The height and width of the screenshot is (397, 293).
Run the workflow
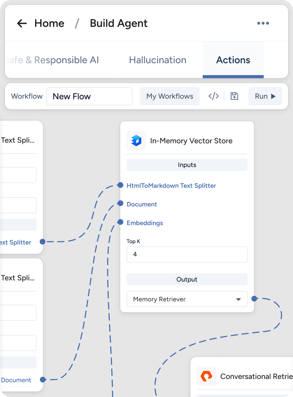point(265,96)
